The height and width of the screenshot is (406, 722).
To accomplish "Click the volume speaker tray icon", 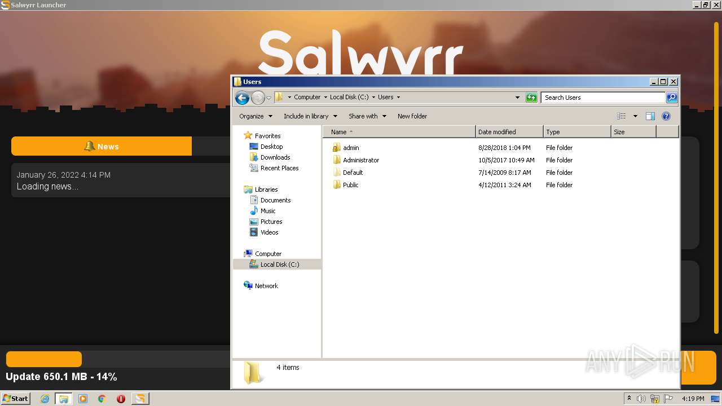I will click(x=641, y=399).
